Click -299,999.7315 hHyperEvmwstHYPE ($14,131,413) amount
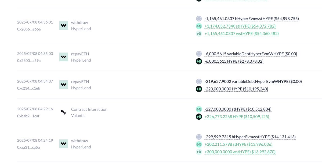 (250, 137)
